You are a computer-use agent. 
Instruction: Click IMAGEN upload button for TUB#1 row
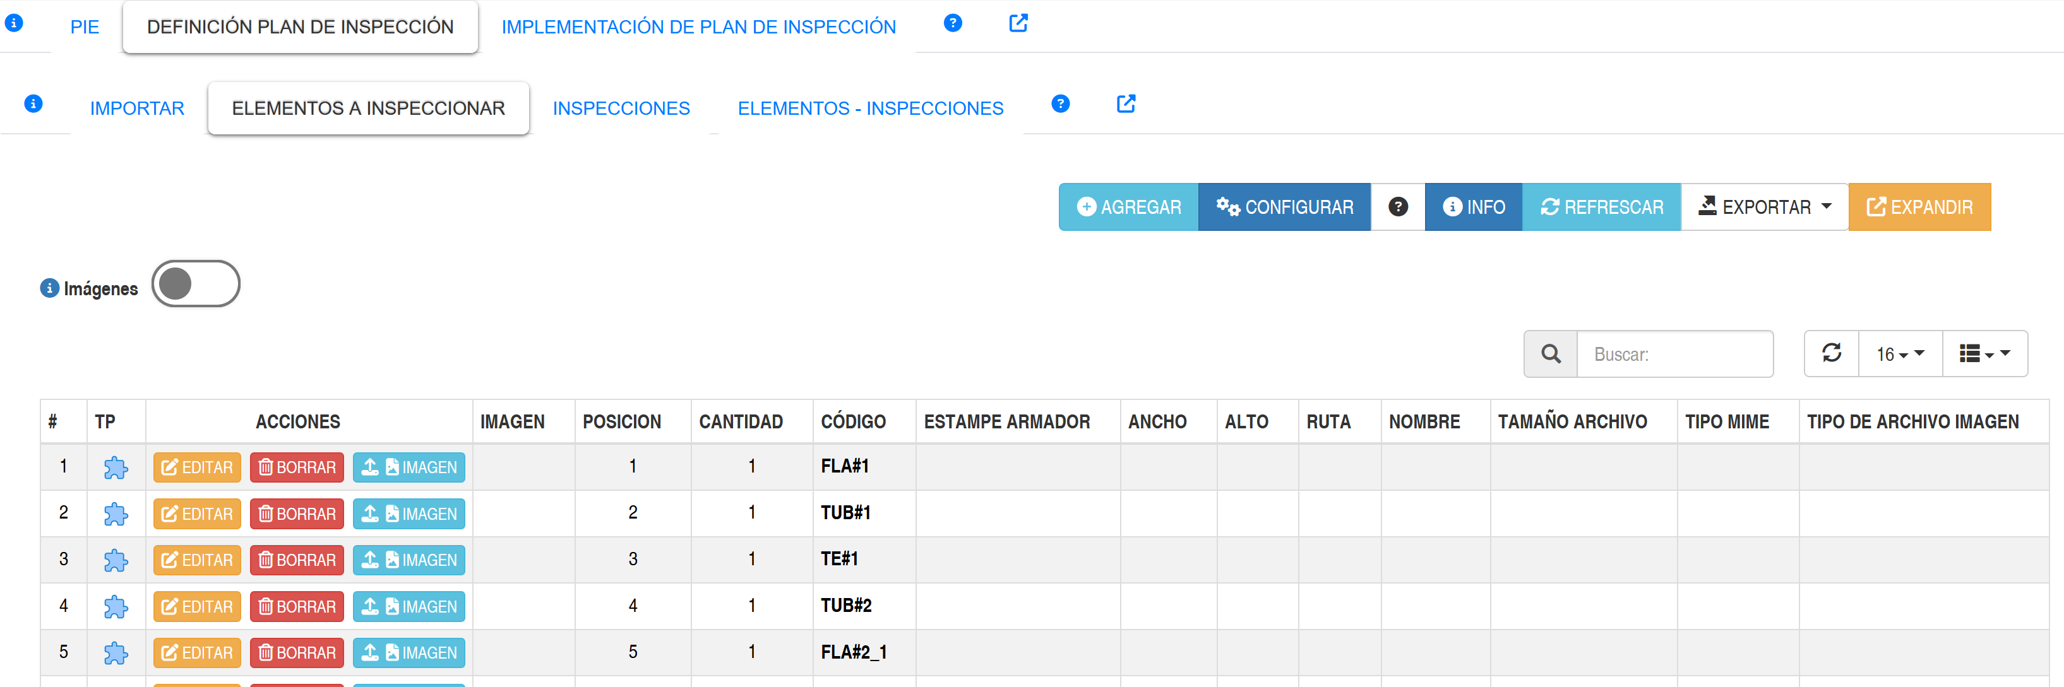409,514
